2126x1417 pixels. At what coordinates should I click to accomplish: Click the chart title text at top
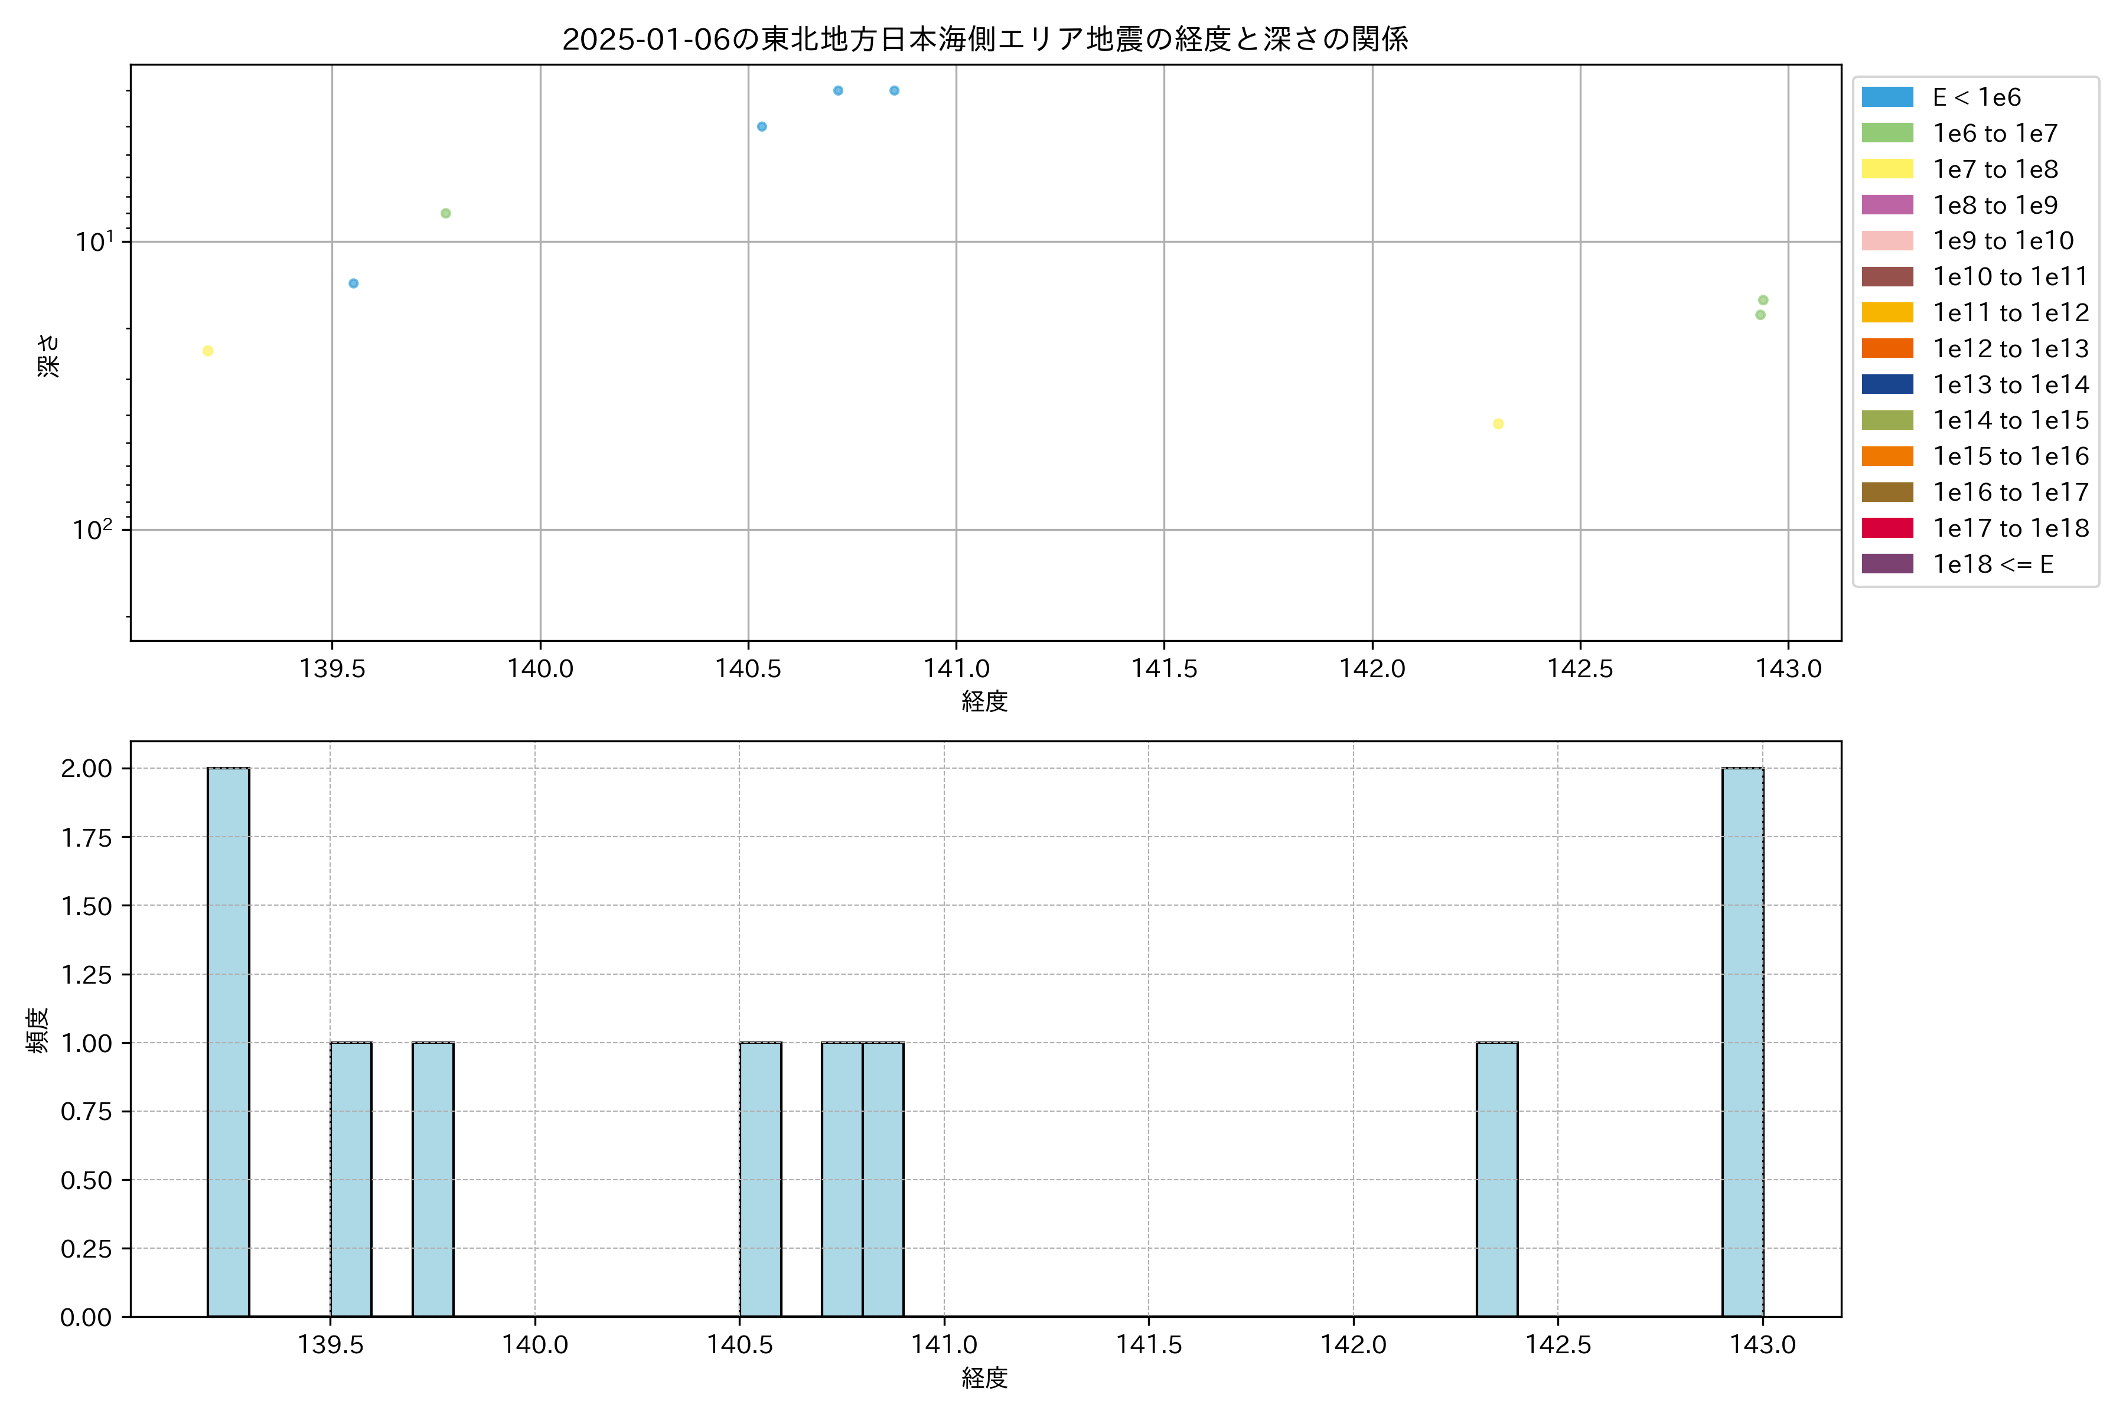pos(984,39)
